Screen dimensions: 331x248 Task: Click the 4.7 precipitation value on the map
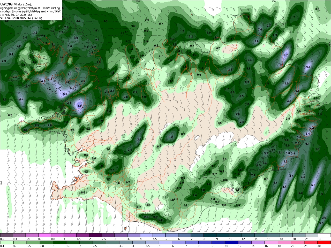click(x=43, y=81)
